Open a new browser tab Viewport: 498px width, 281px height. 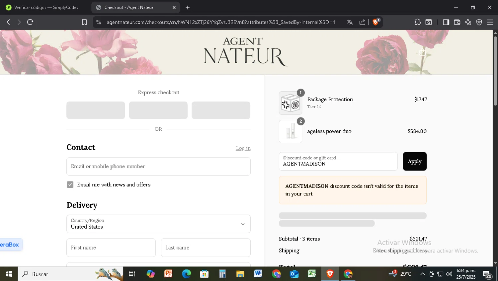(188, 7)
